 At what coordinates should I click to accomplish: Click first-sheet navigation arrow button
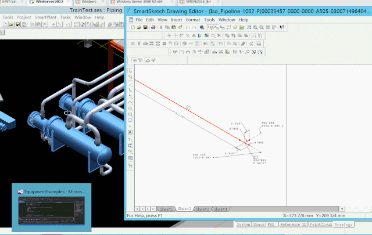pyautogui.click(x=137, y=209)
